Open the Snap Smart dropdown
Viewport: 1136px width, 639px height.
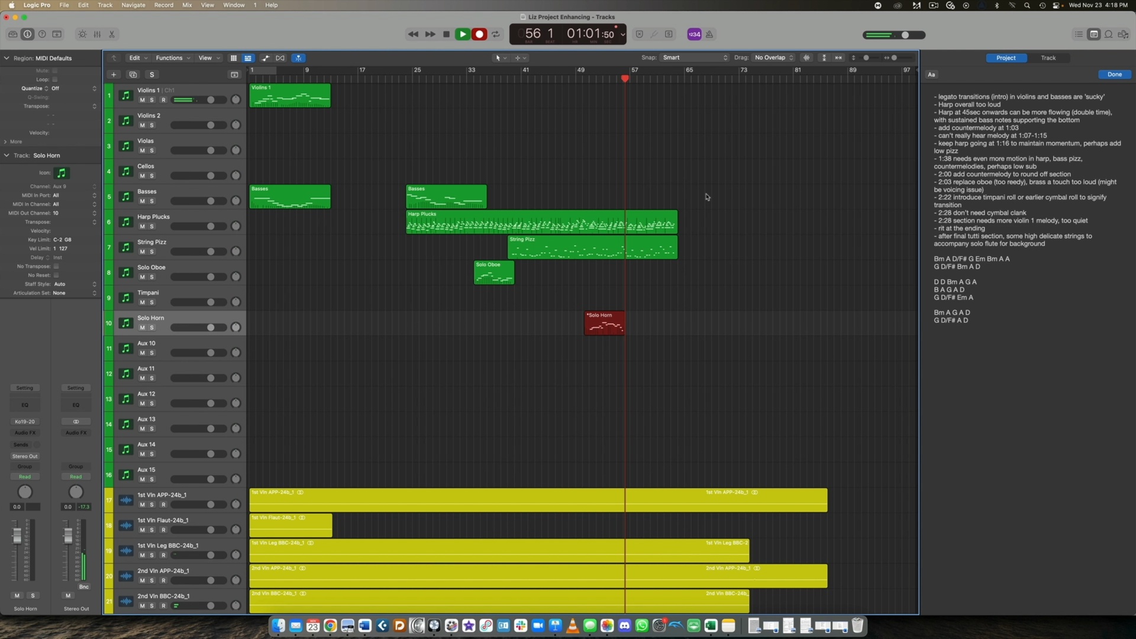point(695,58)
